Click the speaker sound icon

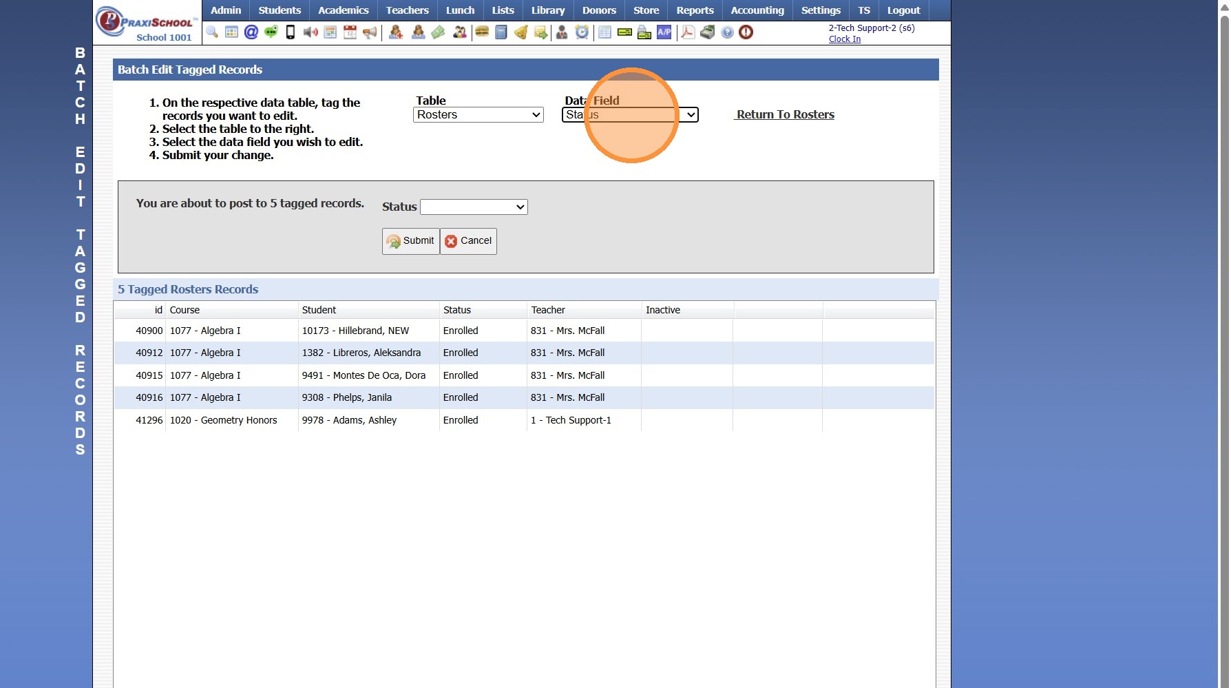[x=311, y=32]
